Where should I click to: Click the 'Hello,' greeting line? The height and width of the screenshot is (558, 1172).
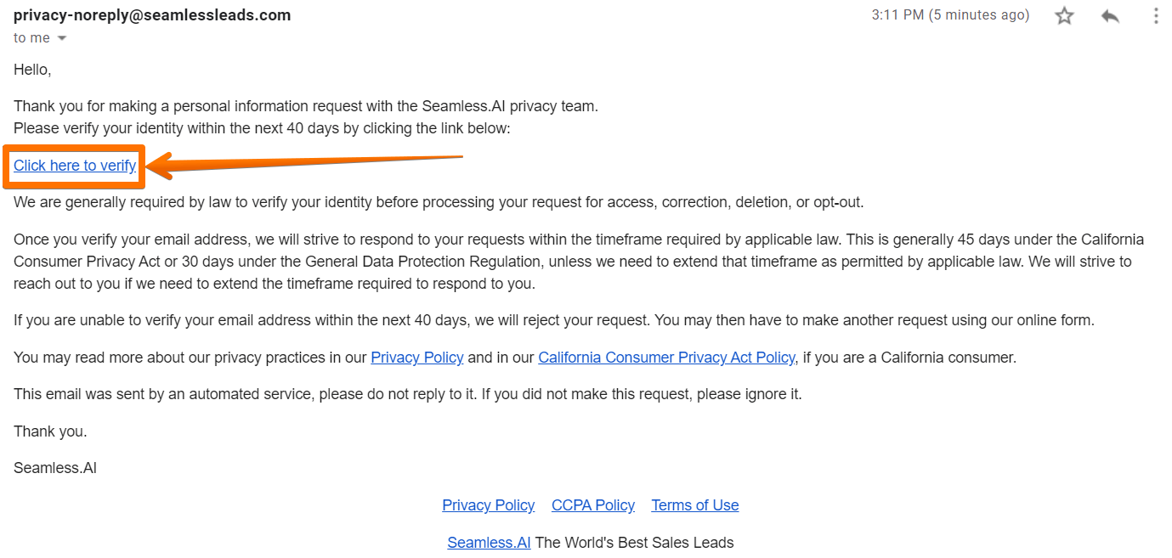(x=32, y=70)
